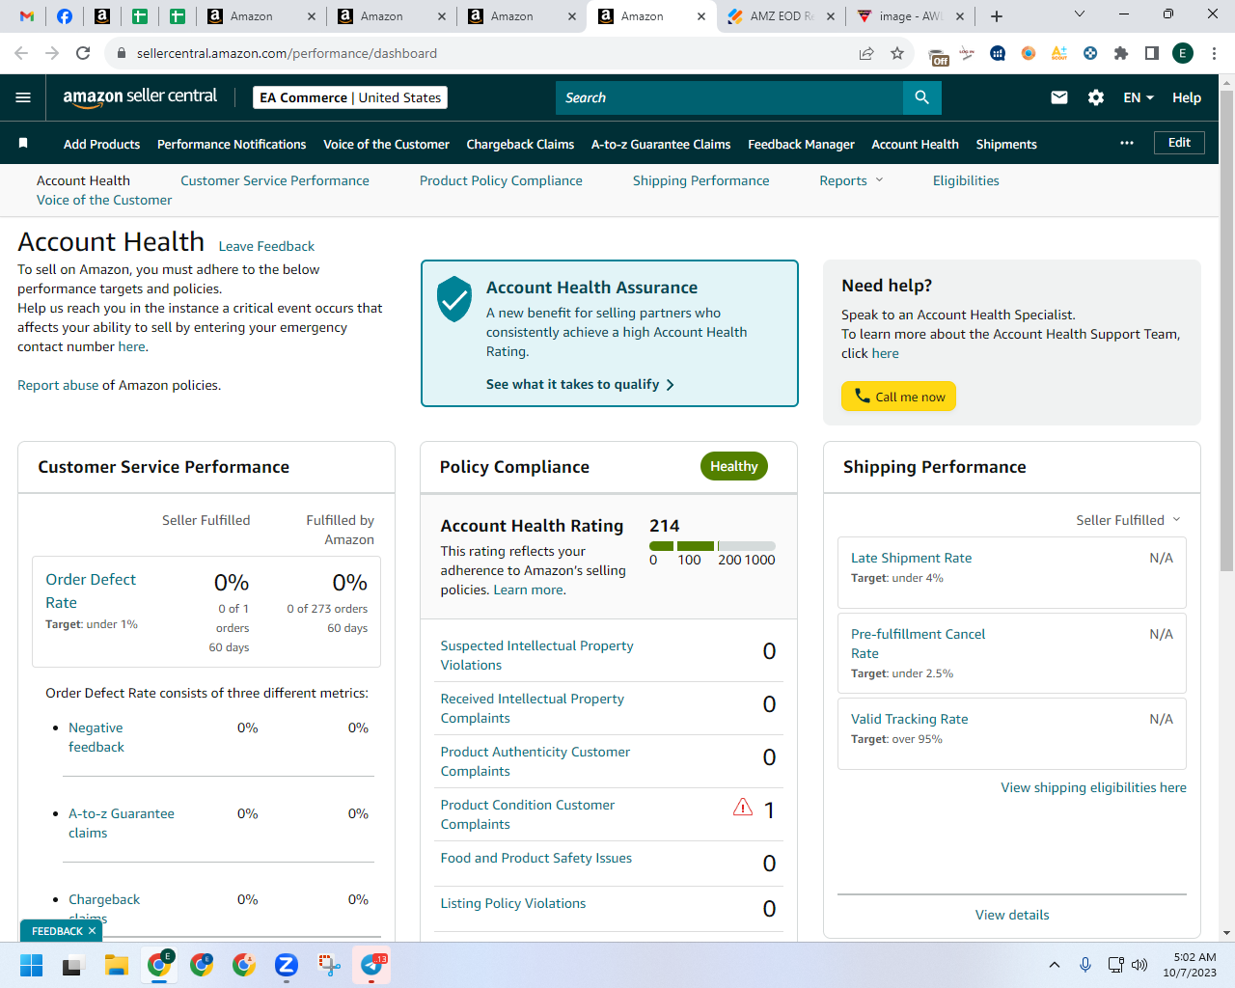Viewport: 1235px width, 988px height.
Task: Open the Chrome three-dot menu
Action: (1215, 53)
